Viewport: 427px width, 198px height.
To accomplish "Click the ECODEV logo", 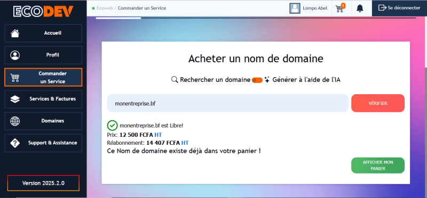I will tap(43, 11).
